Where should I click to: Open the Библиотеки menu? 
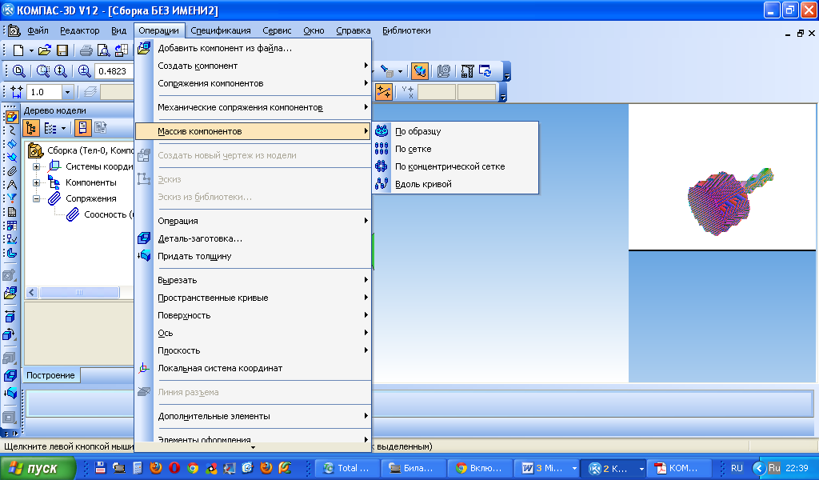406,30
